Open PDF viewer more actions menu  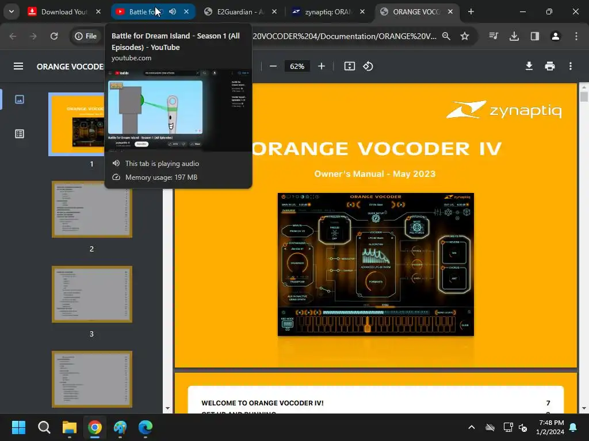[570, 67]
